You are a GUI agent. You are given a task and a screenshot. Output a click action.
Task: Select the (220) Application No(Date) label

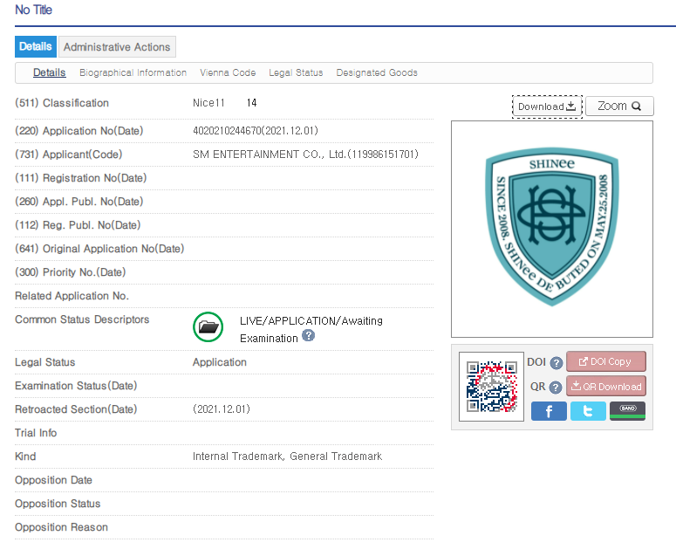point(79,131)
